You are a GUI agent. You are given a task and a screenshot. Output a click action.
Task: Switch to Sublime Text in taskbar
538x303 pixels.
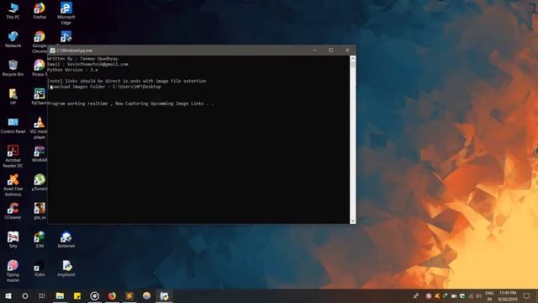(x=129, y=295)
